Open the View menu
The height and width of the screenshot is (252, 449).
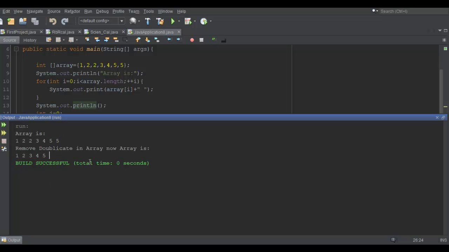(18, 11)
